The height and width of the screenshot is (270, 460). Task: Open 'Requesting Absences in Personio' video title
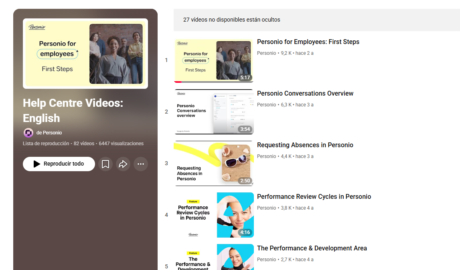pos(305,145)
